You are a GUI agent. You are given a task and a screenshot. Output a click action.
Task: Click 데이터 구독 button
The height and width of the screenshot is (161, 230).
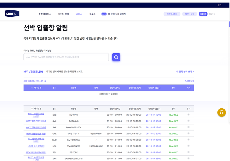point(190,14)
